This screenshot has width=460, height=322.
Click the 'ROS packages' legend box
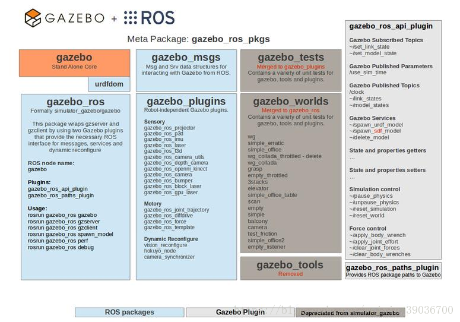pos(129,312)
